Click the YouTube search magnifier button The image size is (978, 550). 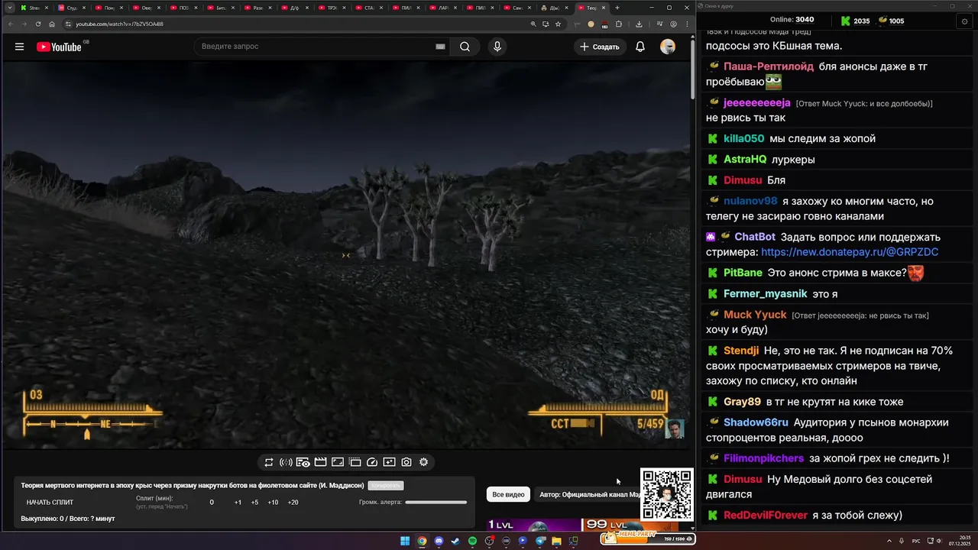465,47
